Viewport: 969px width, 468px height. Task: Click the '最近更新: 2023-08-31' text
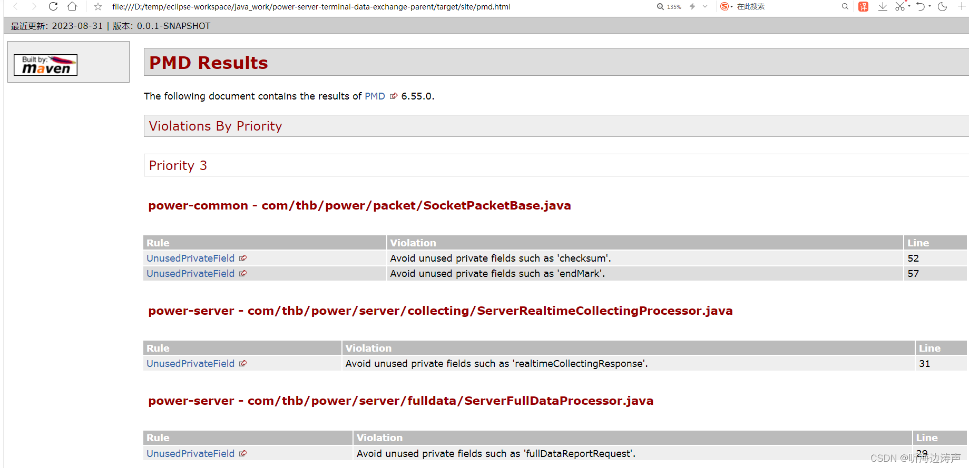coord(57,26)
